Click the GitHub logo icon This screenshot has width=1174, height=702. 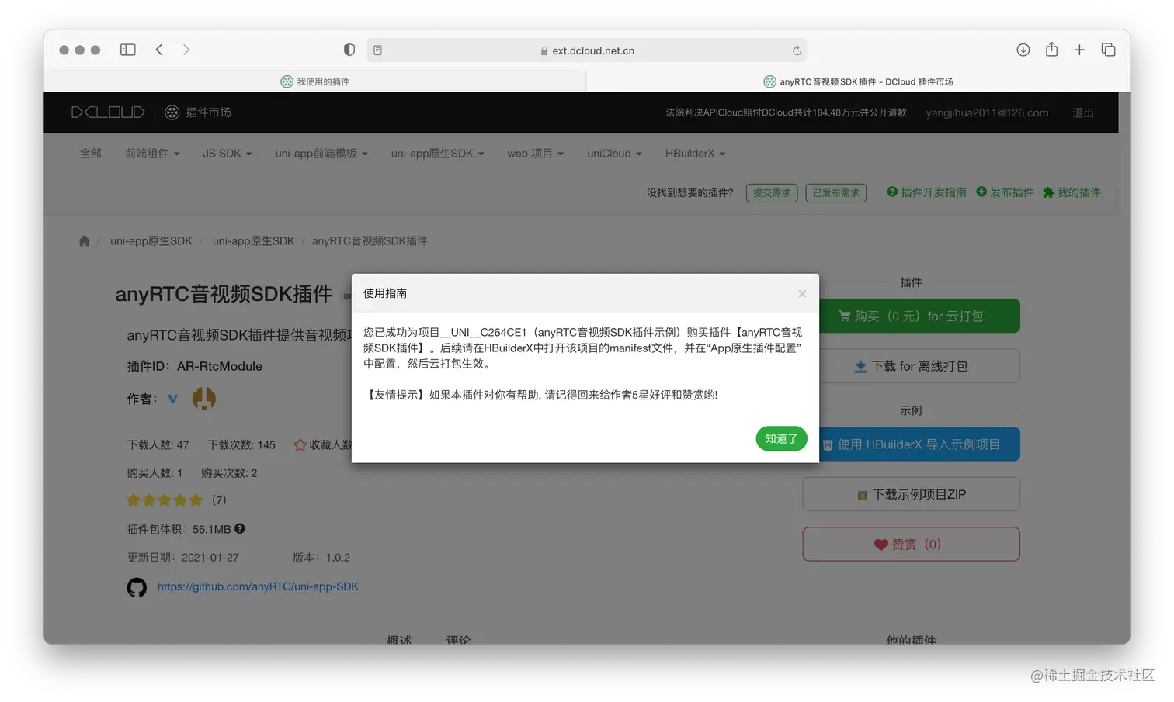pos(137,587)
